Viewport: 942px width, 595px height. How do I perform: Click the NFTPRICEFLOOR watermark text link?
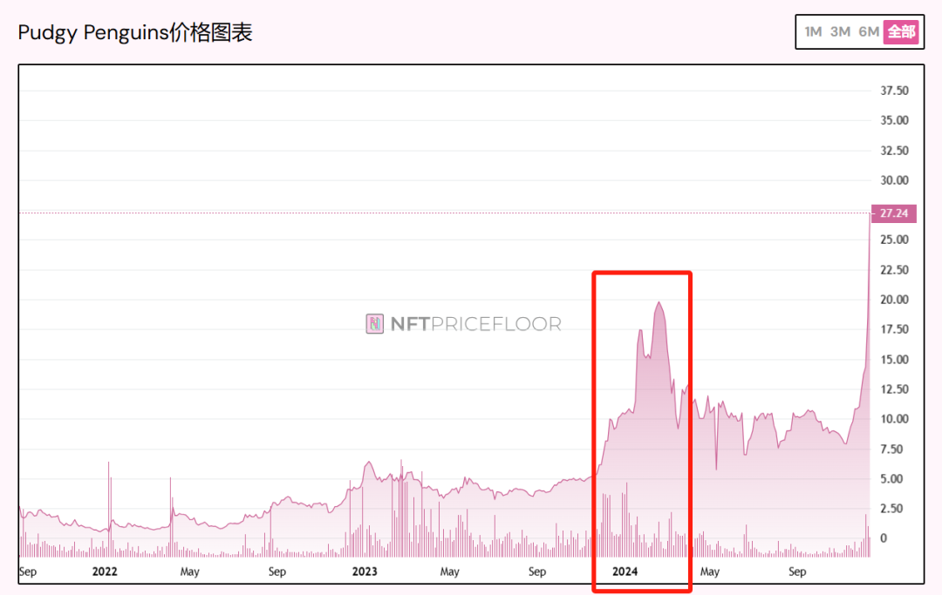coord(475,323)
